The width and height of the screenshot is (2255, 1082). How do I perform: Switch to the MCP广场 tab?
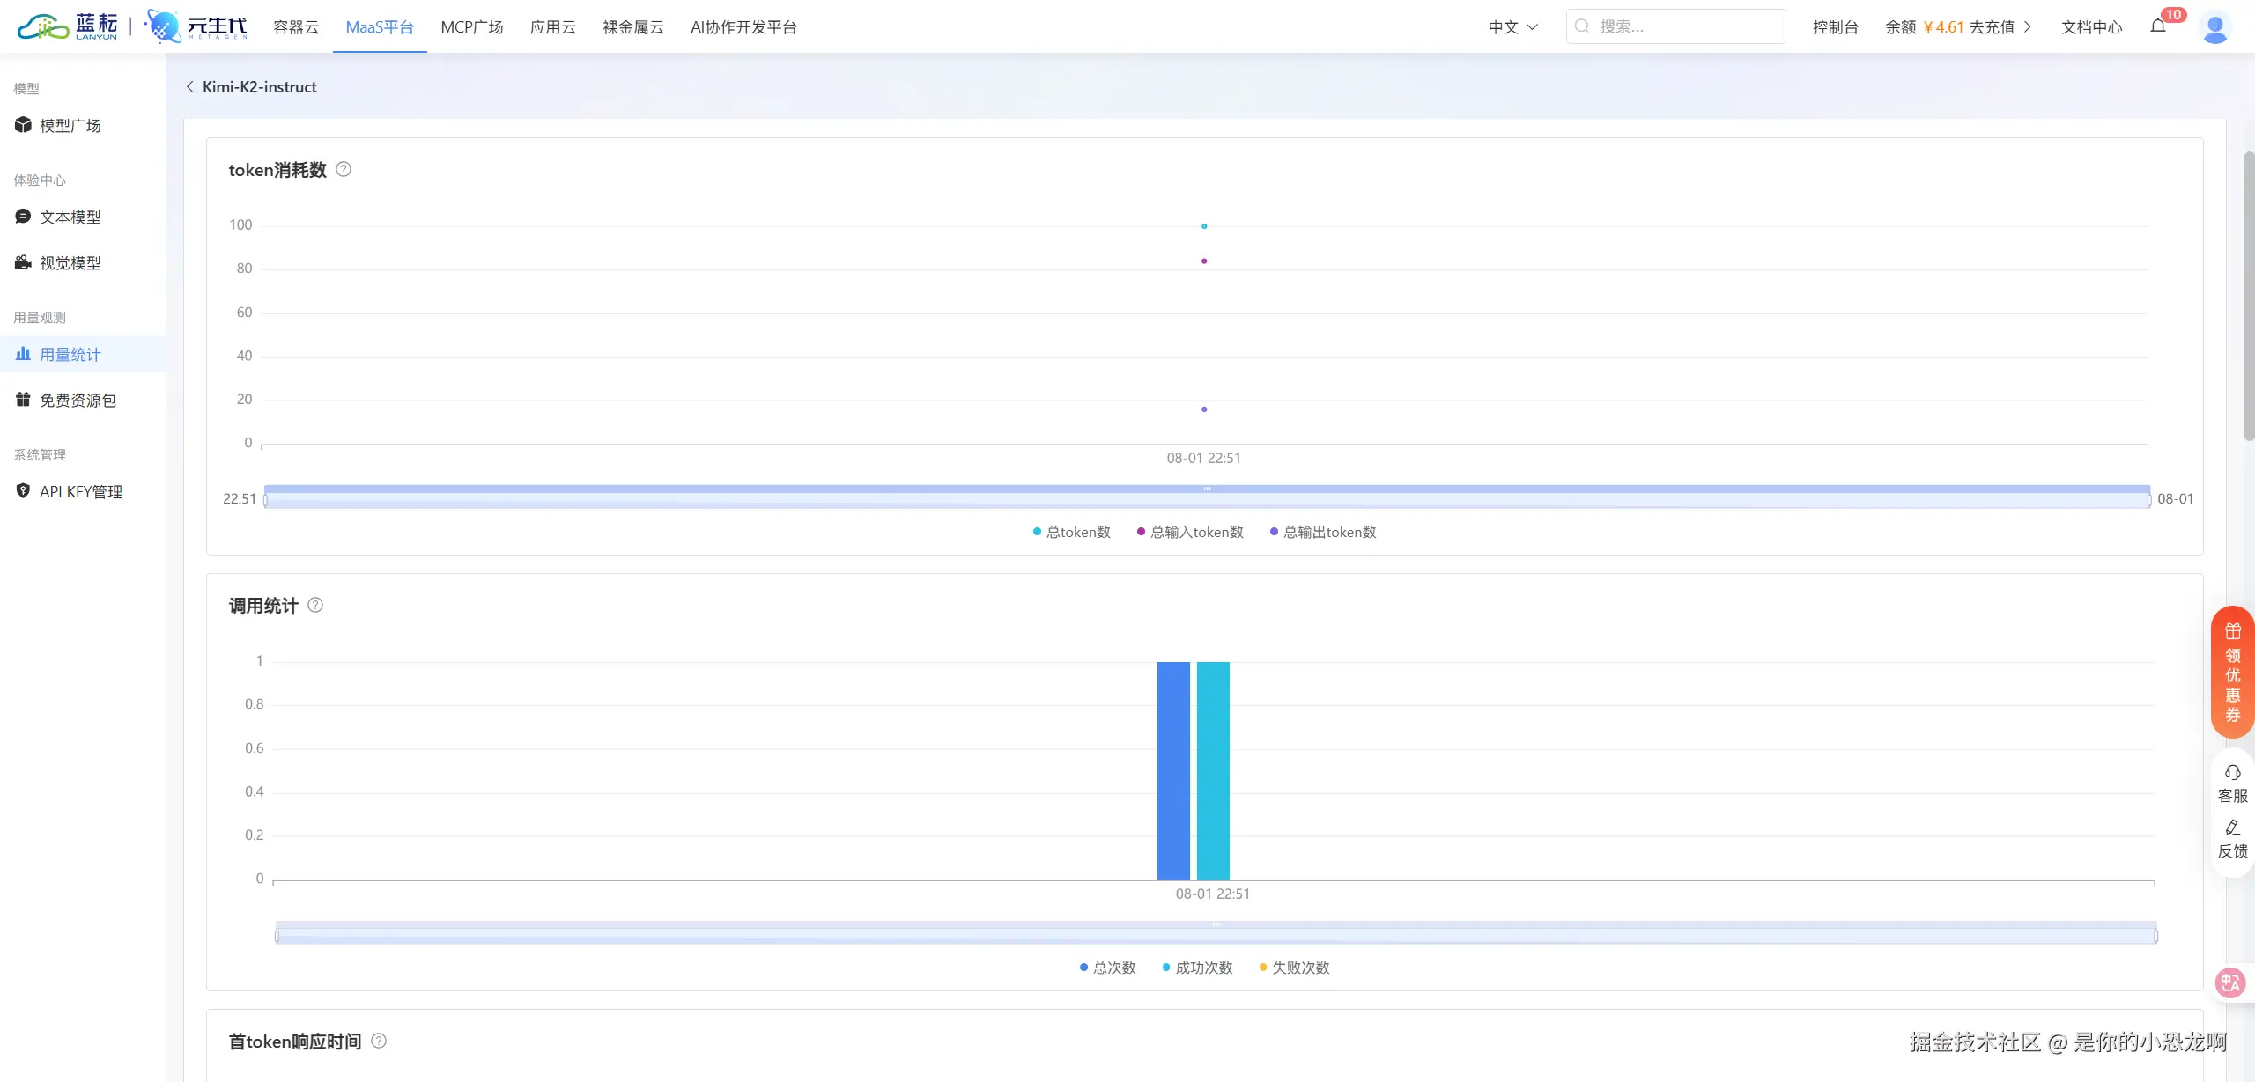[471, 27]
